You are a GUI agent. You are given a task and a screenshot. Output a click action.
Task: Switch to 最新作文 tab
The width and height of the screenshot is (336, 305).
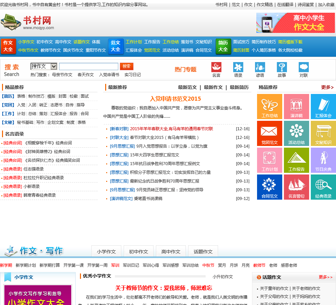[x=213, y=87]
